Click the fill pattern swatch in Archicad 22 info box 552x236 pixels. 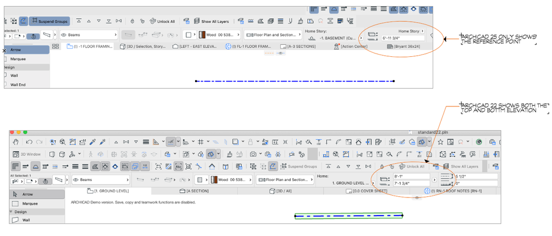pyautogui.click(x=201, y=179)
